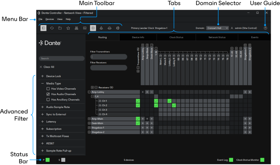280x165 pixels.
Task: Click Clock Status Monitor green indicator
Action: coord(262,160)
